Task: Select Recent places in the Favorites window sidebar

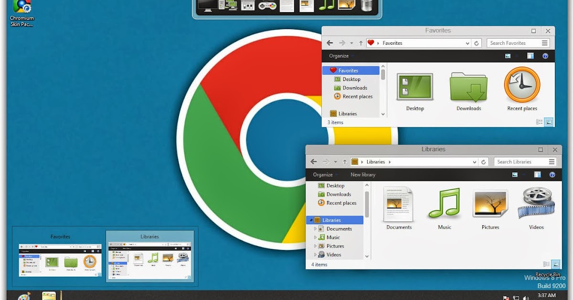Action: 353,96
